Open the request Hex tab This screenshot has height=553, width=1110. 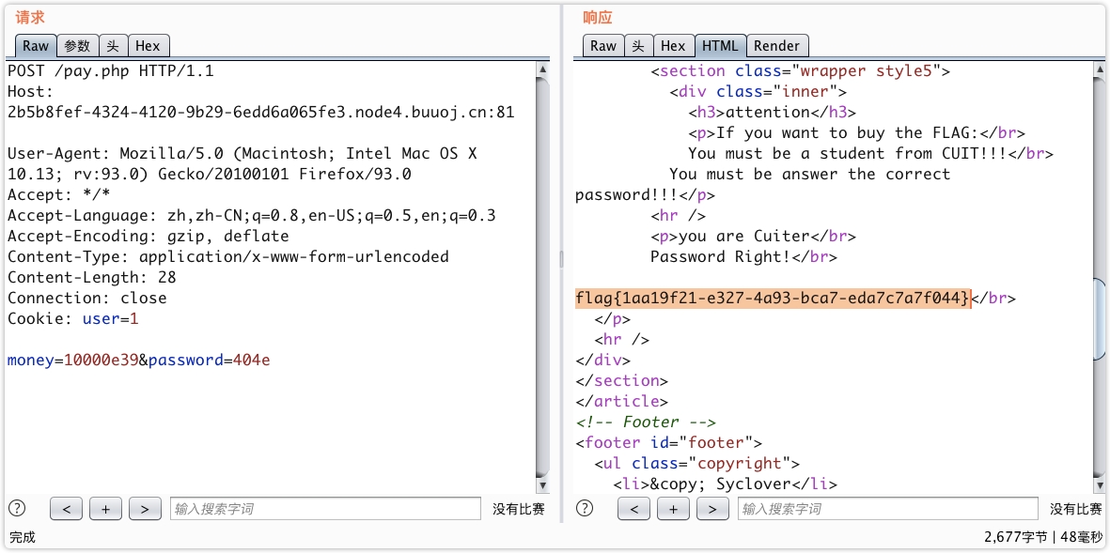click(x=148, y=45)
